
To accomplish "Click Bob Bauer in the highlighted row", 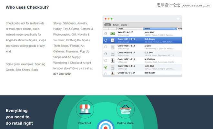I will [x=150, y=39].
